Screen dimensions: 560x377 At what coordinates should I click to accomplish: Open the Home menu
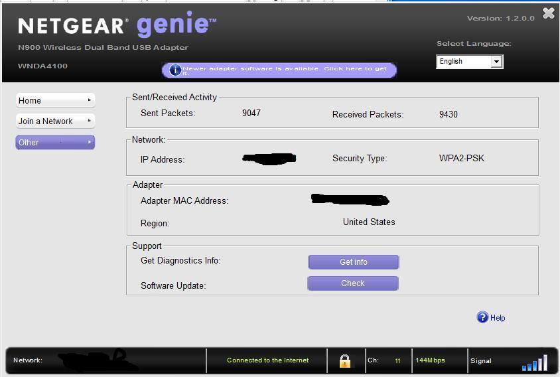click(55, 100)
